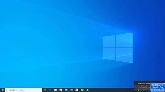This screenshot has height=92, width=165.
Task: Click the network icon in system tray
Action: (144, 90)
